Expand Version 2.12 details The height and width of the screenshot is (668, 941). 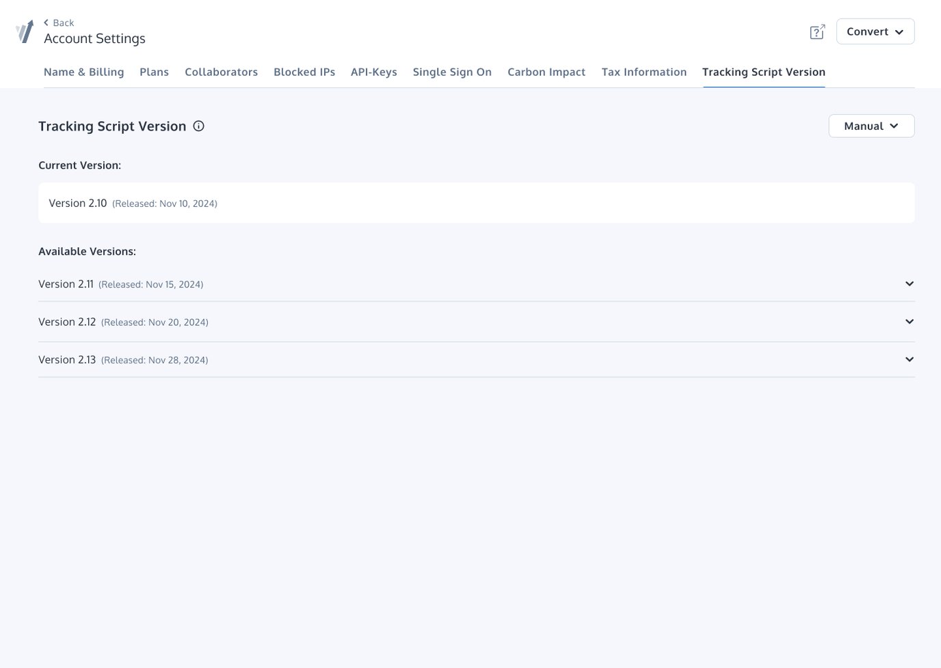[x=910, y=321]
